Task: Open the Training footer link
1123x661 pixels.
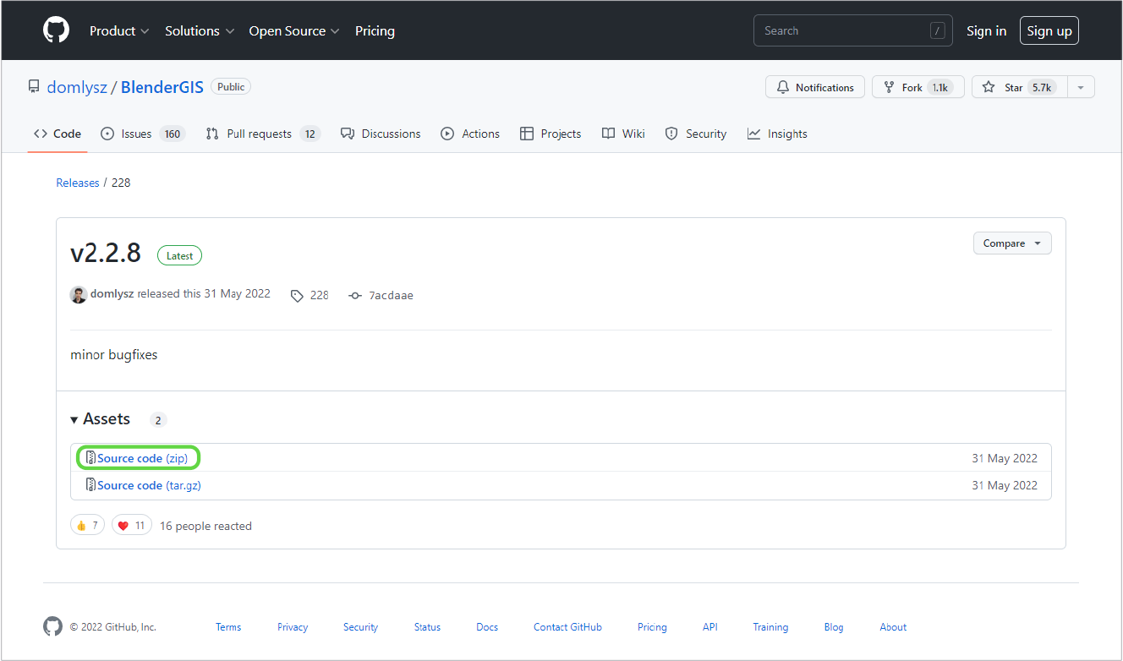Action: coord(770,627)
